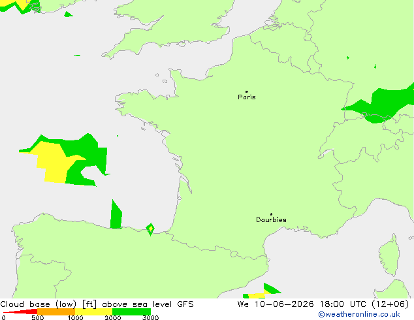The height and width of the screenshot is (320, 414).
Task: Click the forecast date We 10-06-2026 text
Action: coord(276,304)
